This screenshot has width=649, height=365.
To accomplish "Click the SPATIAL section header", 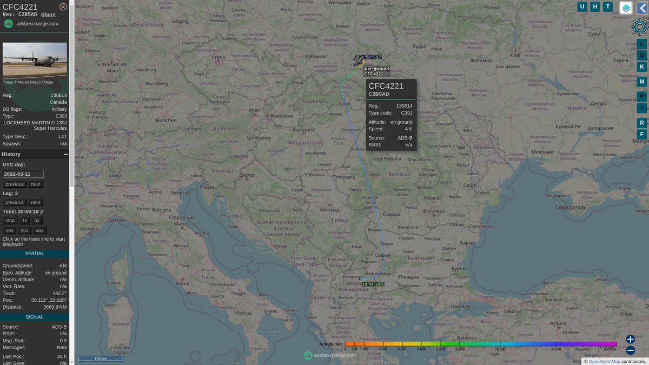I will pyautogui.click(x=35, y=254).
